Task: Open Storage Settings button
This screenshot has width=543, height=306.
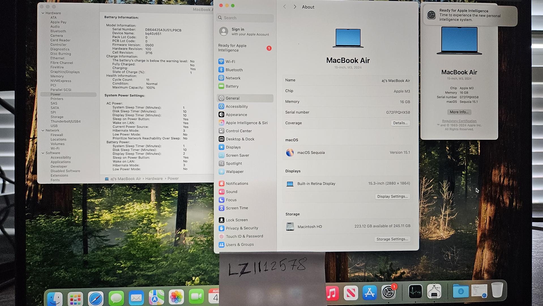Action: [x=392, y=239]
